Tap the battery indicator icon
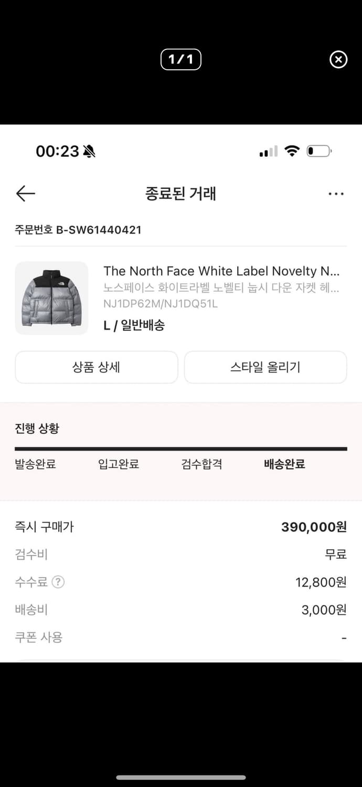The image size is (362, 787). [x=318, y=151]
